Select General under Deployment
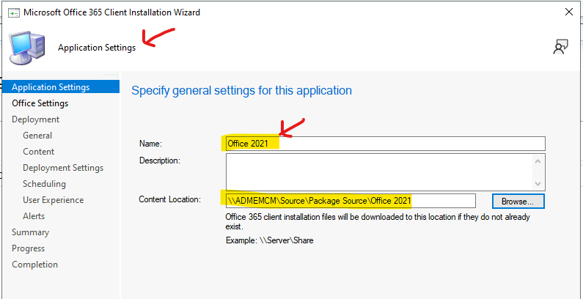 37,135
